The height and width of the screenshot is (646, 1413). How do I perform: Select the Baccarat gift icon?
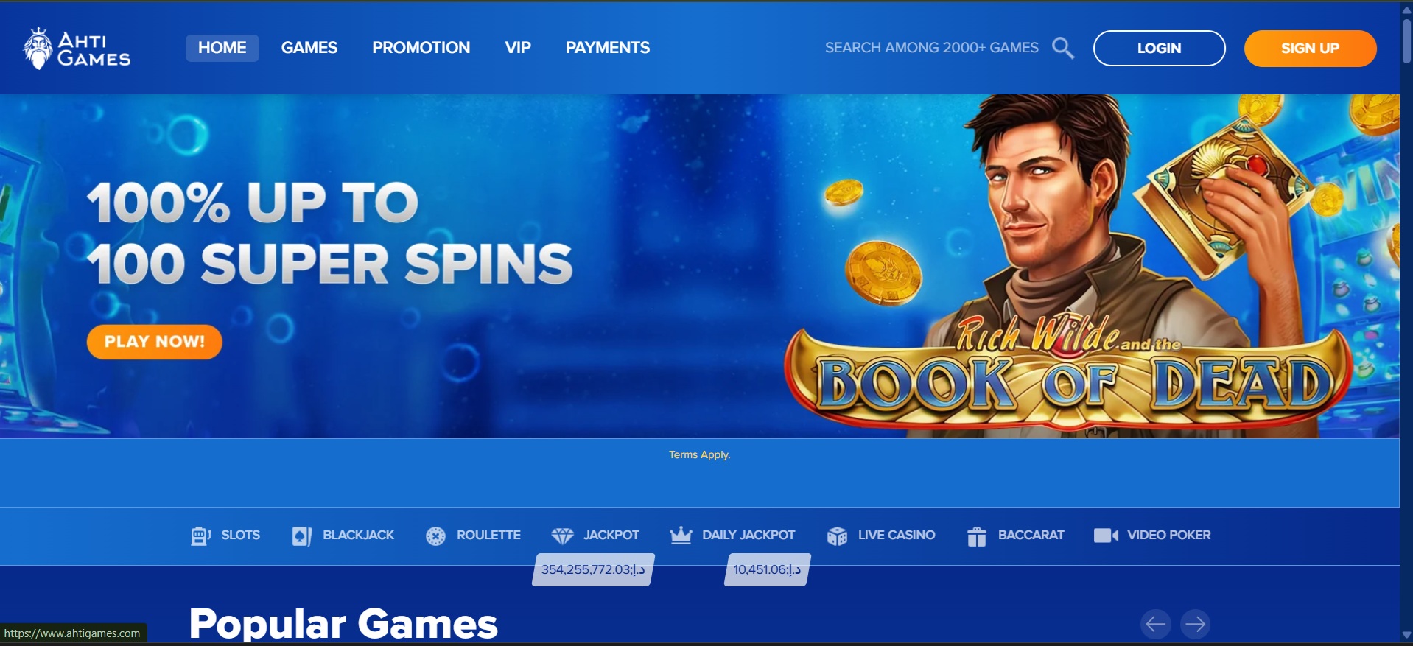[977, 536]
